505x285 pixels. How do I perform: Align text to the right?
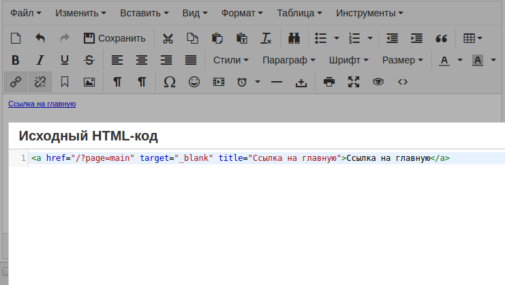166,60
